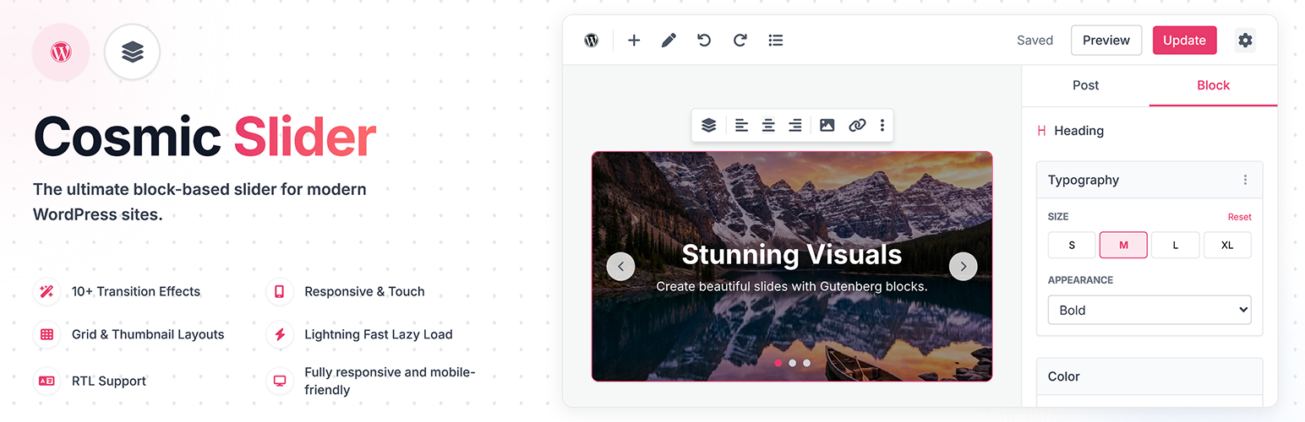Align text left in block toolbar
The height and width of the screenshot is (422, 1305).
click(x=741, y=125)
